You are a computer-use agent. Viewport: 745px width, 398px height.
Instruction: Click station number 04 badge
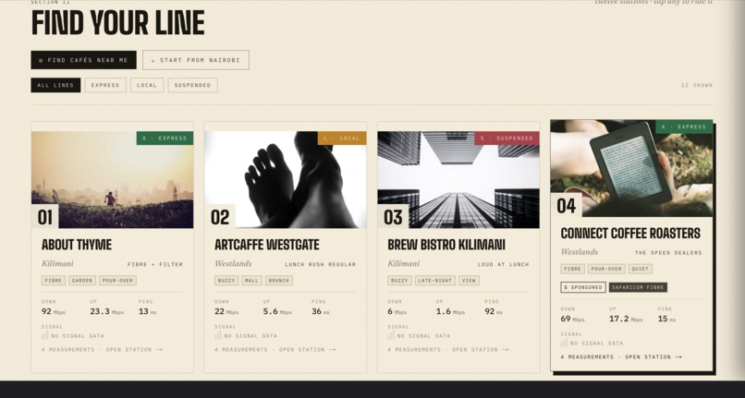click(x=567, y=206)
